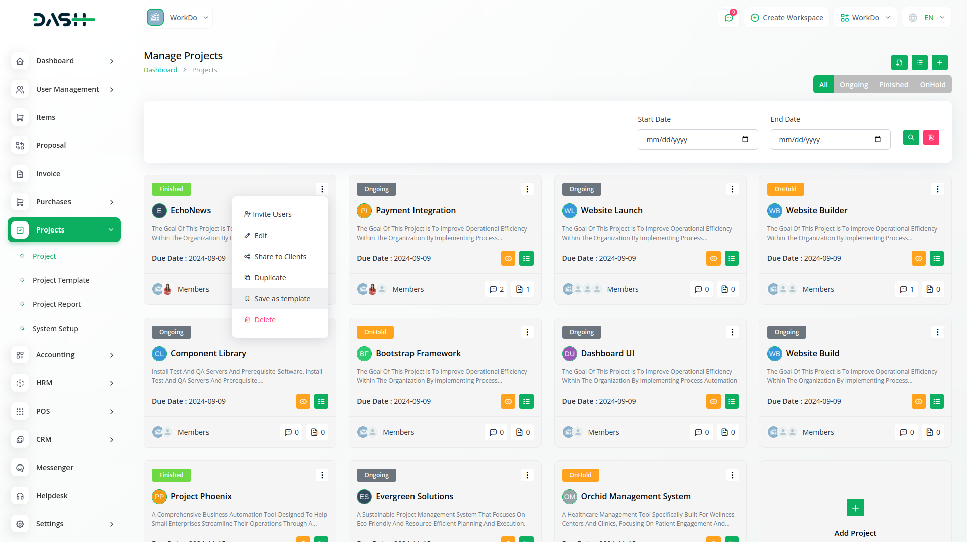
Task: View Bootstrap Framework project via eye icon
Action: 508,401
